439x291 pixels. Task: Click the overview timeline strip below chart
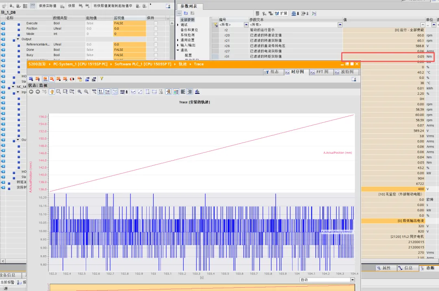pos(202,287)
